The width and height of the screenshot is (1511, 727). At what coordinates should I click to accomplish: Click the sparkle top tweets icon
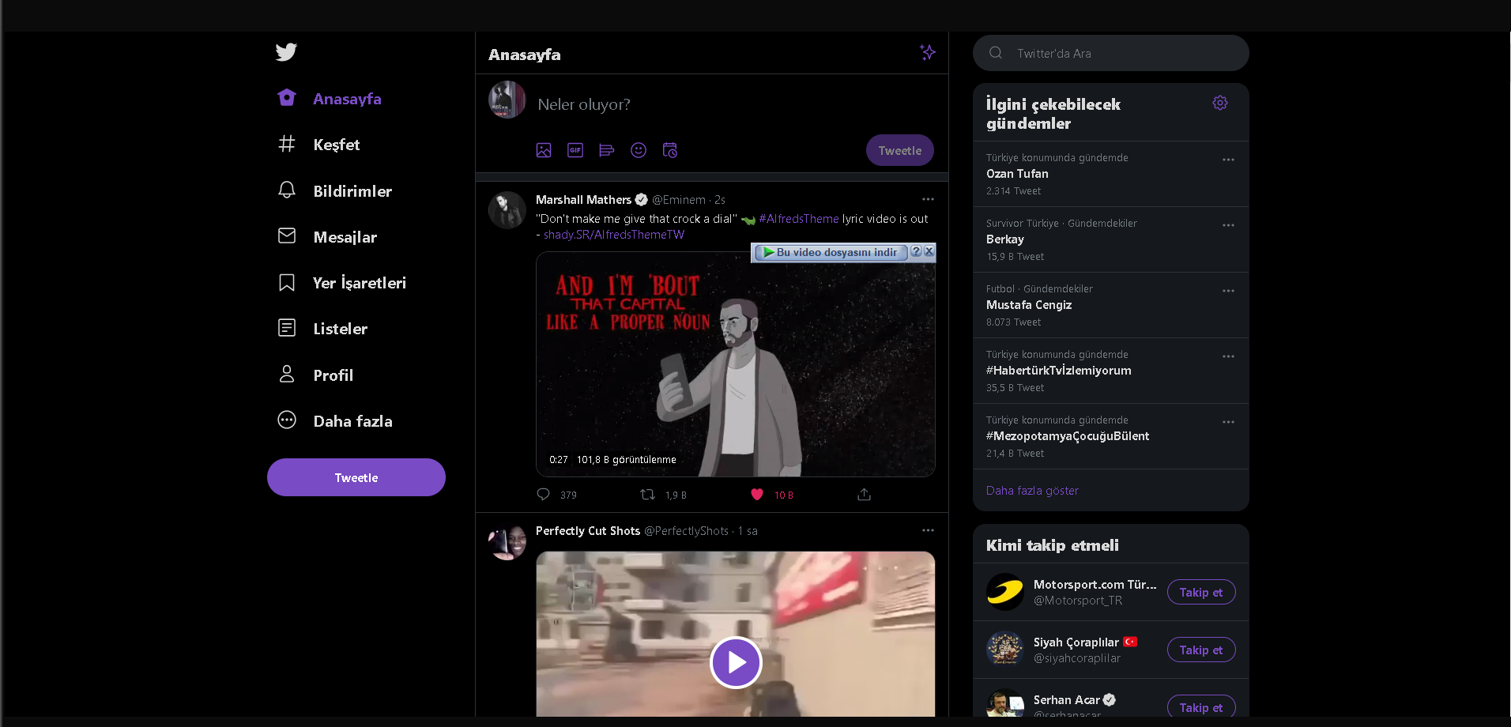[x=928, y=53]
